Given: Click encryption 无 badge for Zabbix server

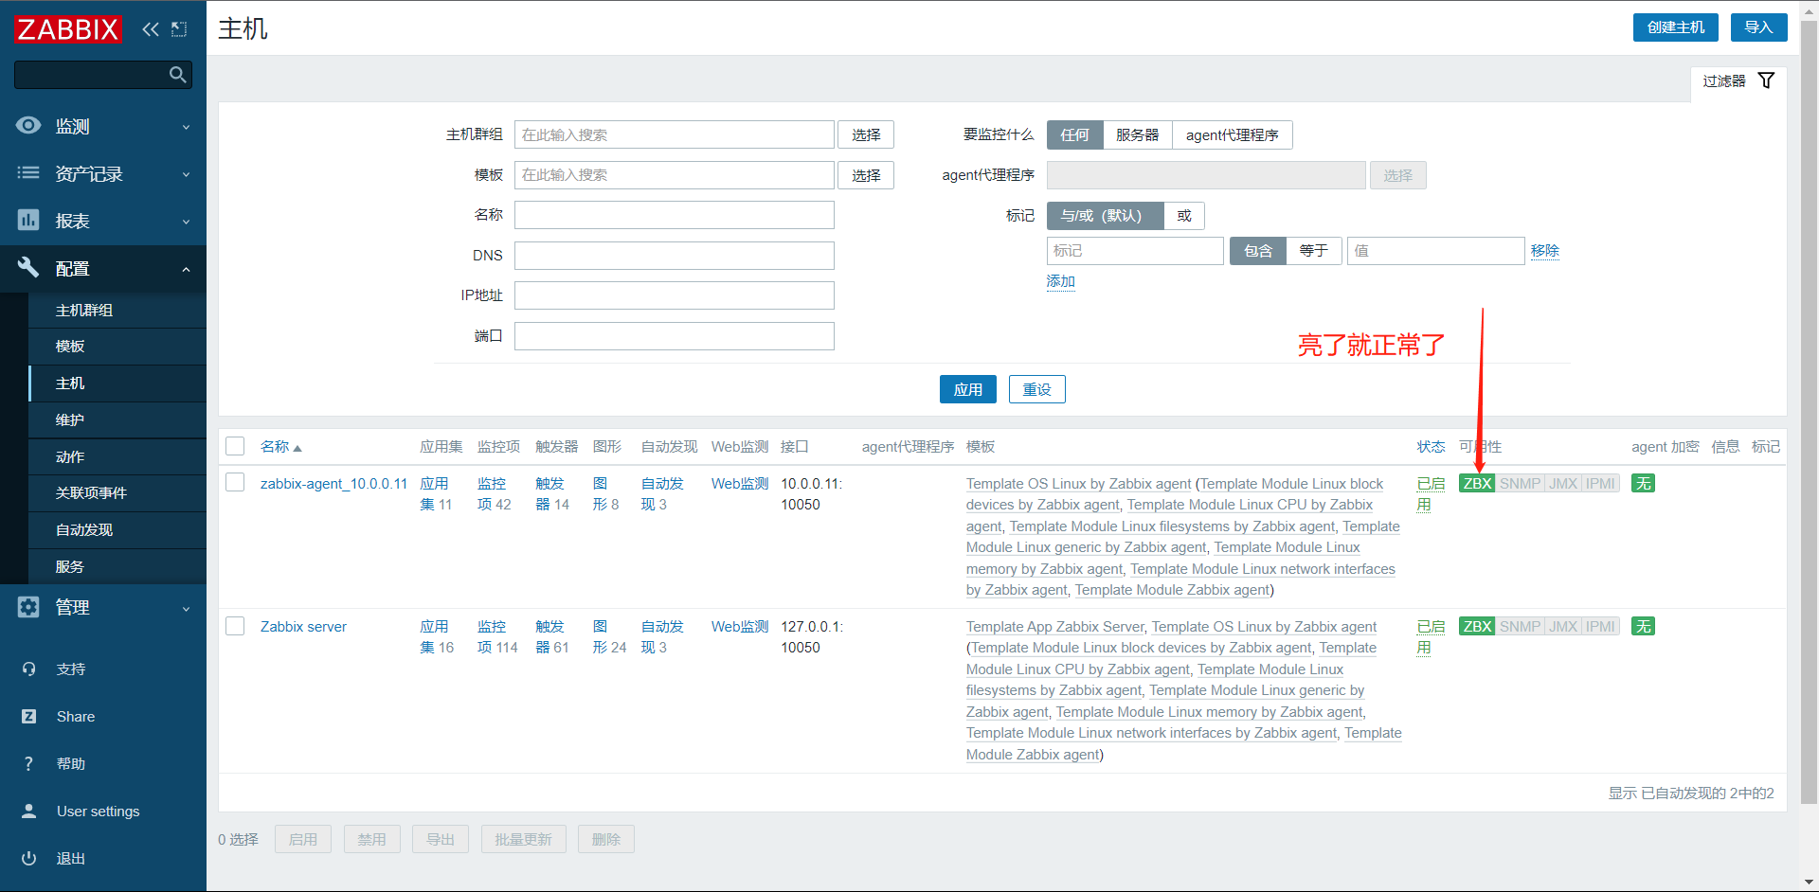Looking at the screenshot, I should 1643,627.
